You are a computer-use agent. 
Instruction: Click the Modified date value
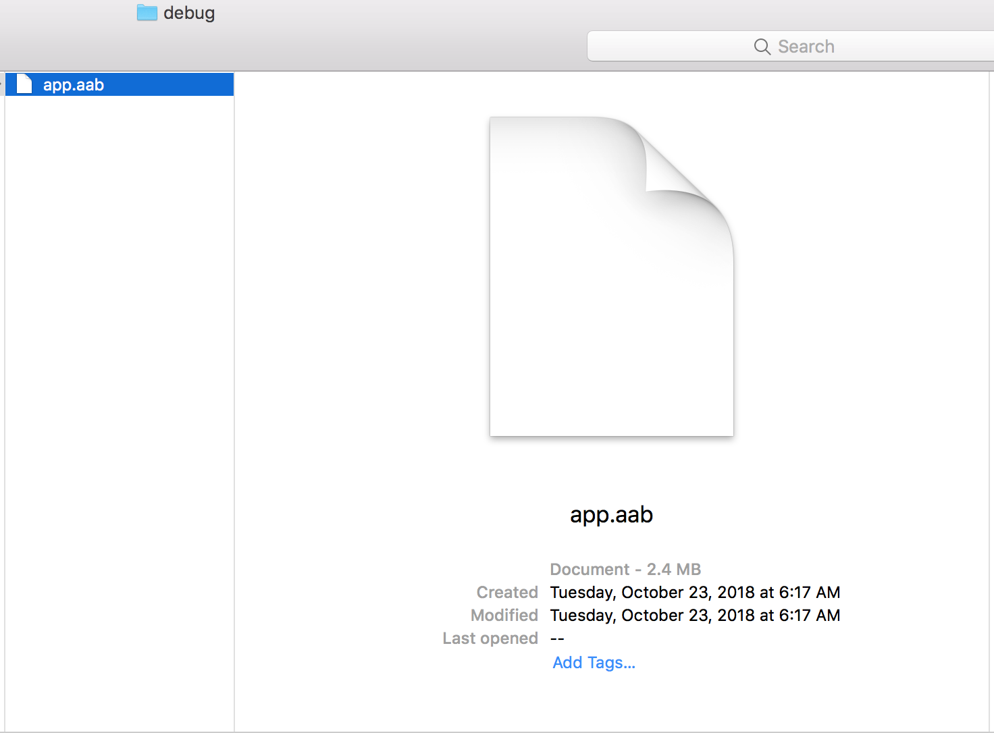[x=696, y=616]
